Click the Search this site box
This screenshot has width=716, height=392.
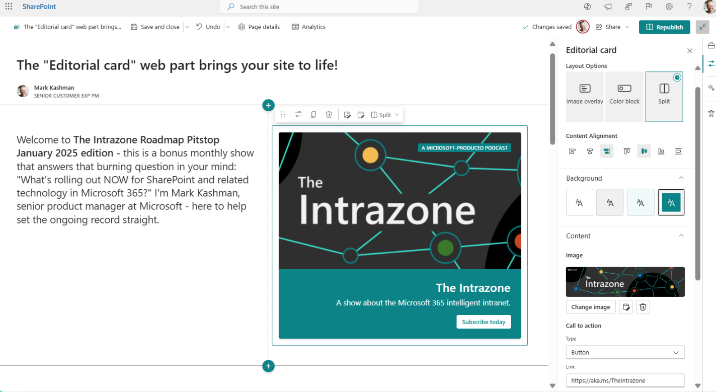(x=319, y=7)
